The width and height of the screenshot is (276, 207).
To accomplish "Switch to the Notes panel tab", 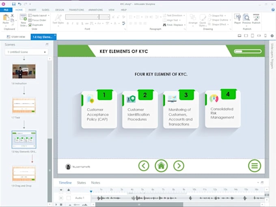I will pyautogui.click(x=95, y=183).
